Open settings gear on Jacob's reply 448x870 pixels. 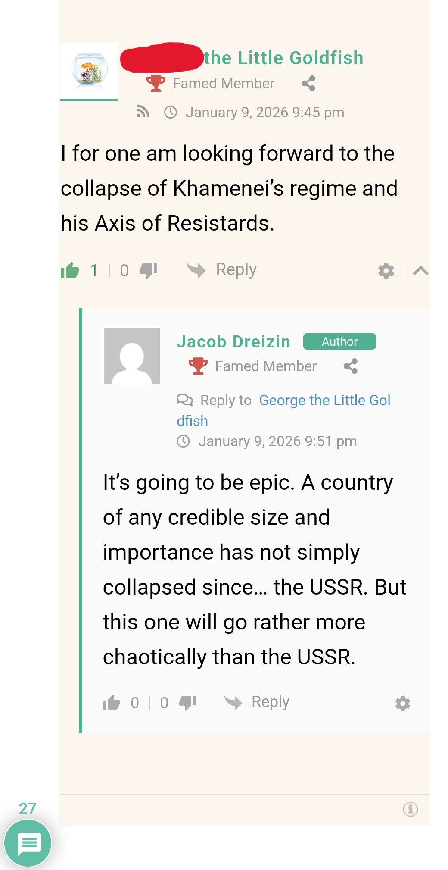coord(403,704)
